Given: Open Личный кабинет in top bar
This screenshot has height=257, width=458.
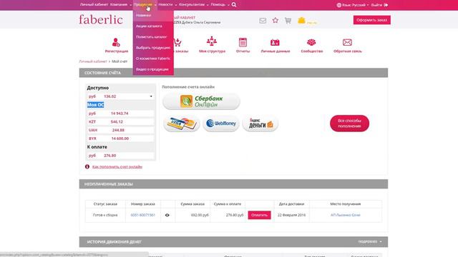Looking at the screenshot, I should pyautogui.click(x=94, y=5).
